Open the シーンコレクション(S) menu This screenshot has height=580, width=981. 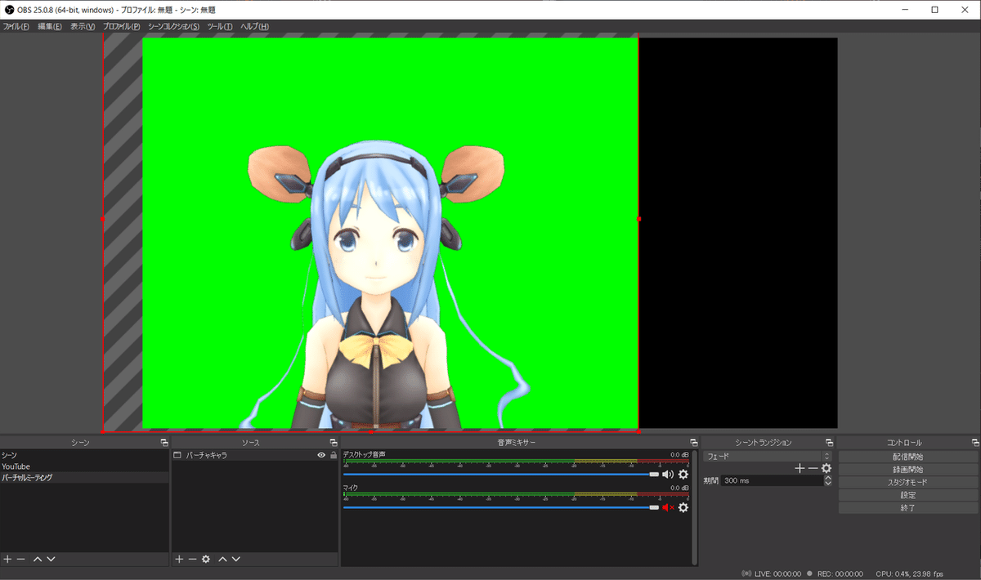pos(174,27)
